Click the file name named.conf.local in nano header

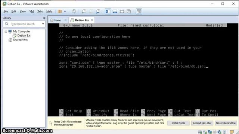tap(147, 25)
